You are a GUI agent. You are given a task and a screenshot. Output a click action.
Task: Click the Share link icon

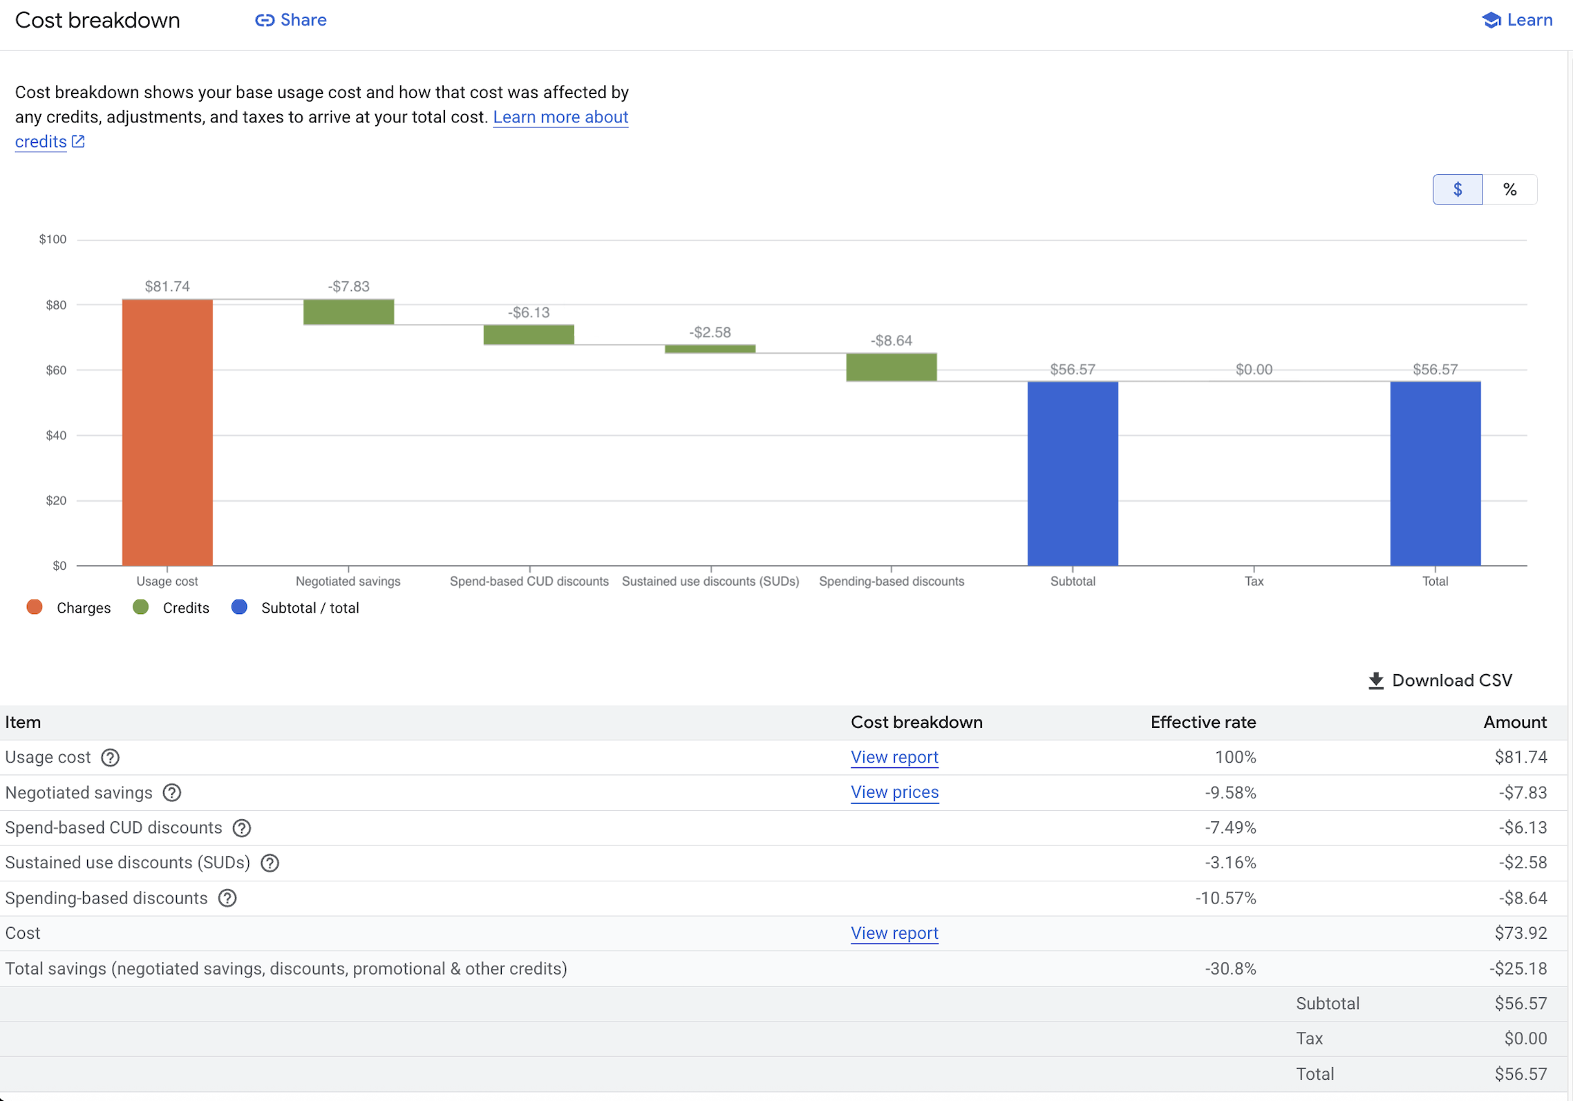coord(265,20)
